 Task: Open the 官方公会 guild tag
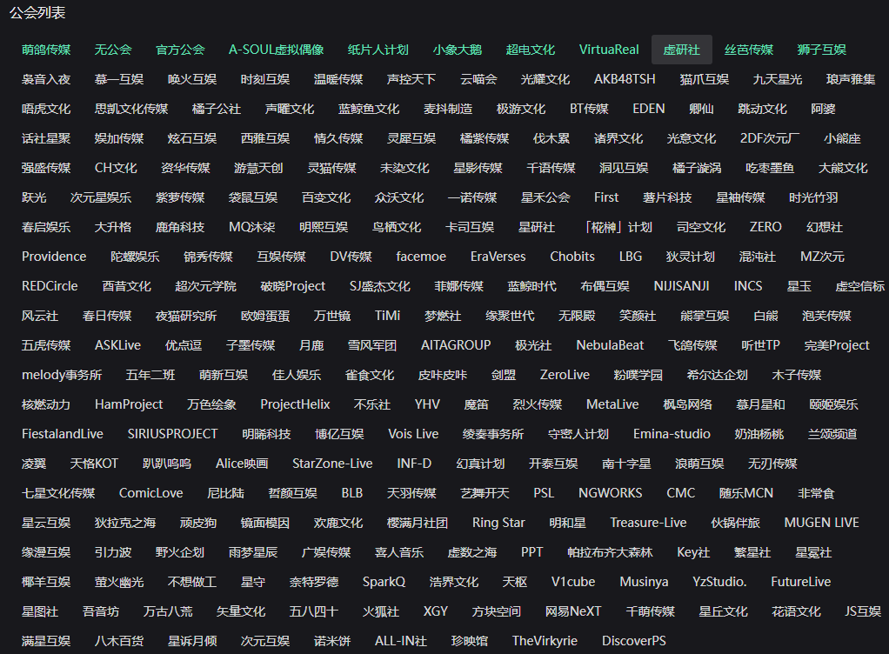180,50
